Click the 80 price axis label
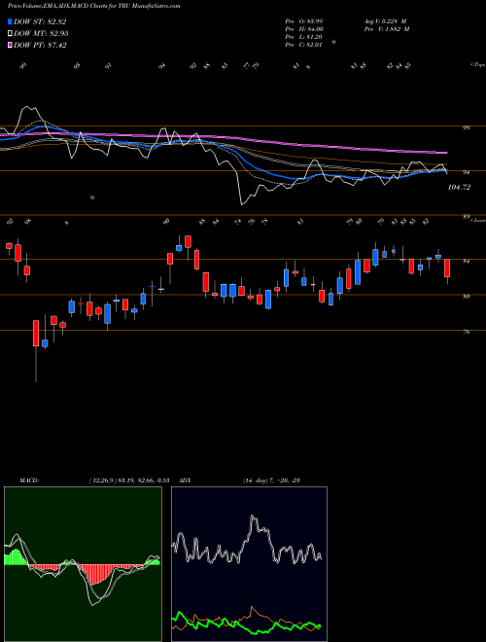The image size is (486, 642). pos(466,297)
